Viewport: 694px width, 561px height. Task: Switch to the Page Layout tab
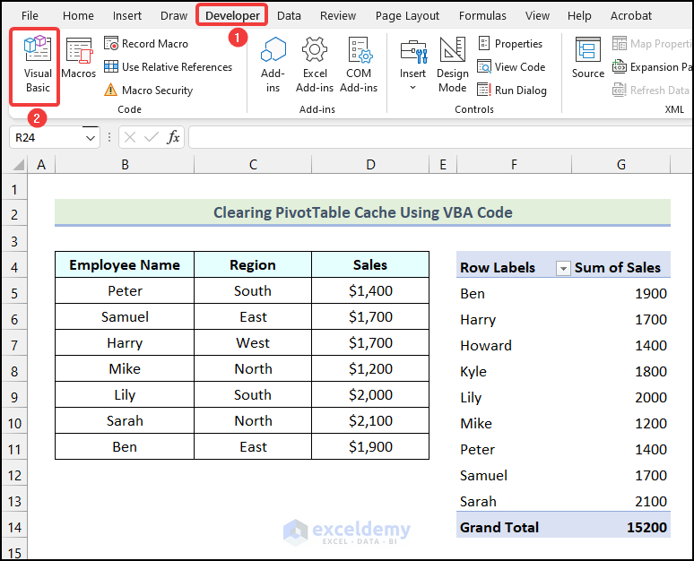(x=407, y=16)
